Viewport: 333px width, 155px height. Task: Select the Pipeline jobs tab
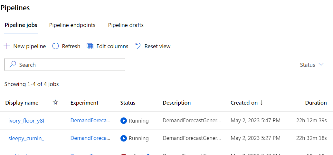pos(21,25)
